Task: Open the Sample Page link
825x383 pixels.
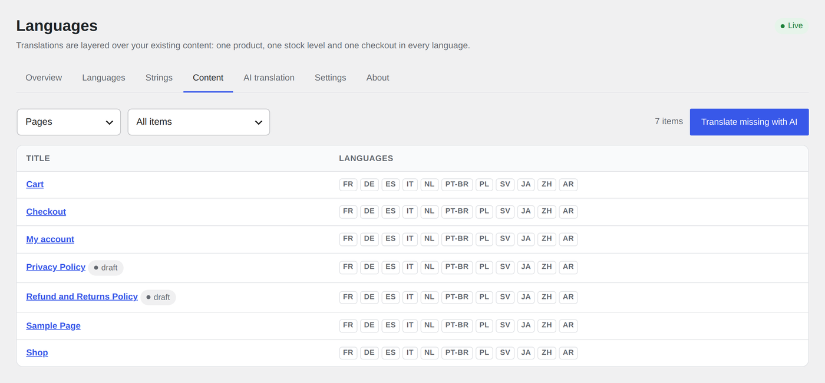Action: [x=54, y=326]
